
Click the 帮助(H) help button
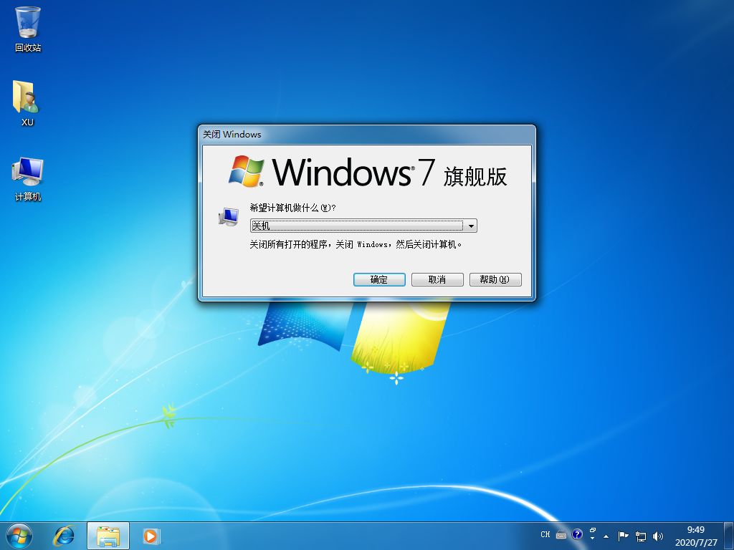coord(495,280)
